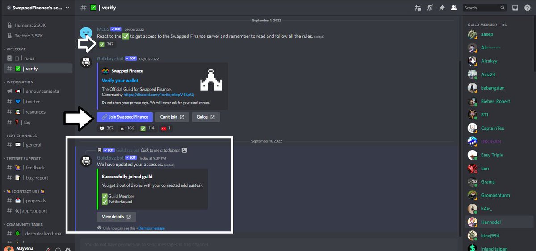Click the castle thumbnail in the embed
Screen dimensions: 536x251
coord(210,80)
